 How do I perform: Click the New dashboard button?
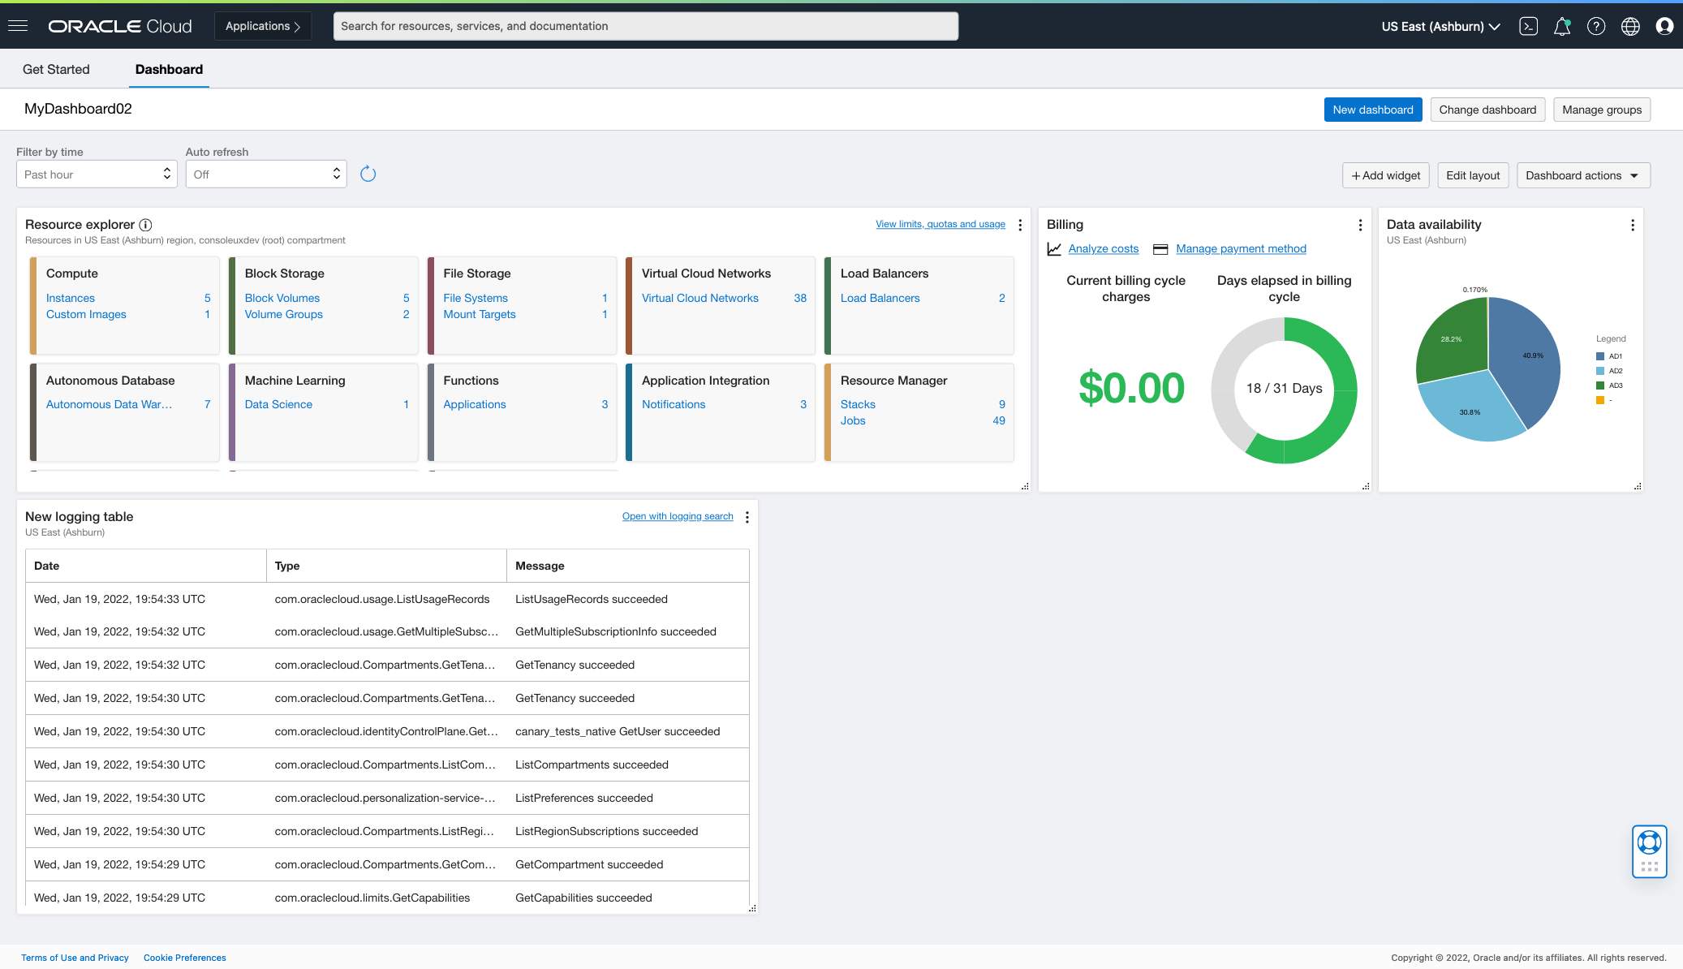pyautogui.click(x=1373, y=109)
